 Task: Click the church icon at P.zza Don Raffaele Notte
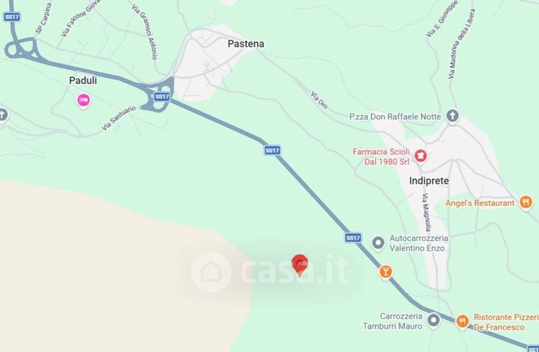[452, 116]
